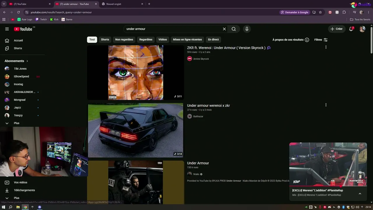Open the Bluetooth tray icon
Viewport: 373px width, 210px height.
point(343,207)
